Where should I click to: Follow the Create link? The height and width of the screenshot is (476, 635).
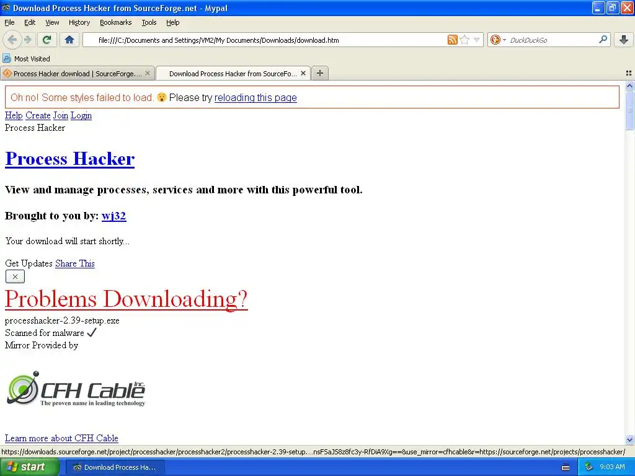pos(38,115)
